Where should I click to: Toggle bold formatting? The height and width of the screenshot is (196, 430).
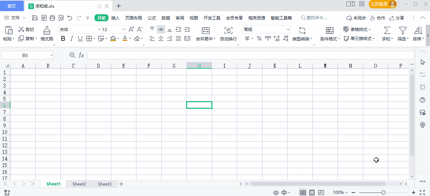(x=63, y=39)
